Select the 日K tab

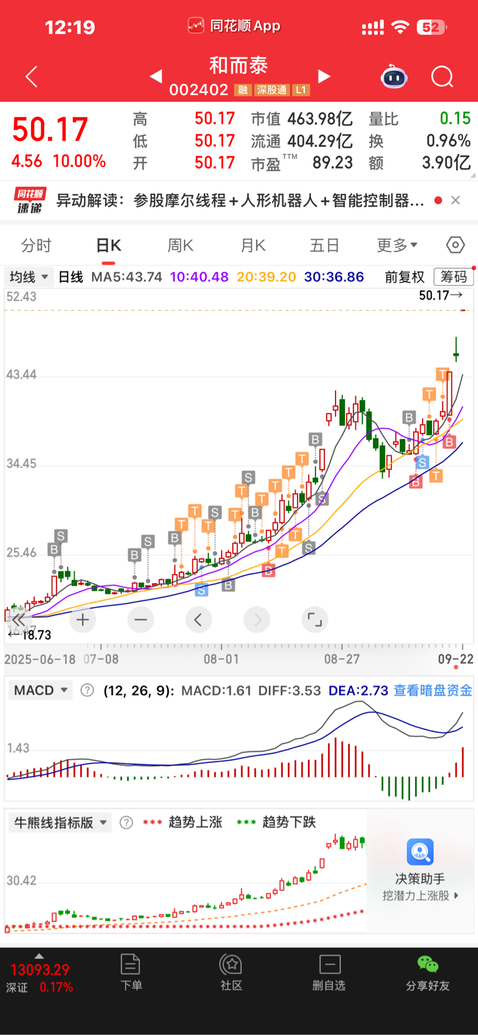109,245
